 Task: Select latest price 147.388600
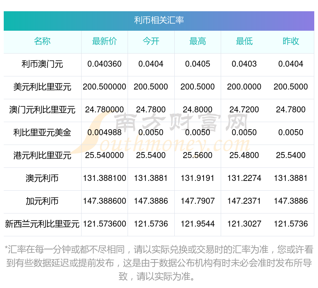click(104, 201)
